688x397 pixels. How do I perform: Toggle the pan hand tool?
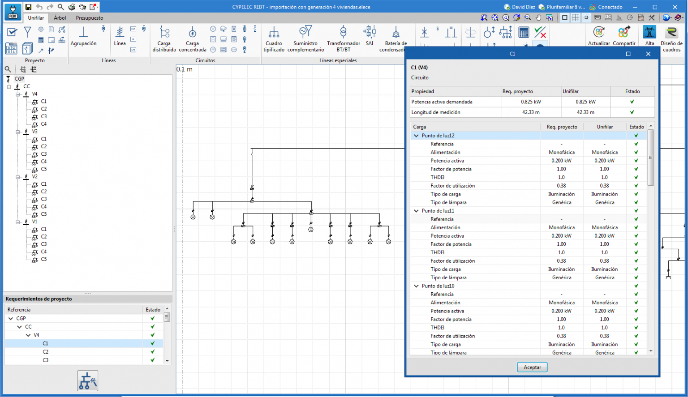click(x=538, y=18)
